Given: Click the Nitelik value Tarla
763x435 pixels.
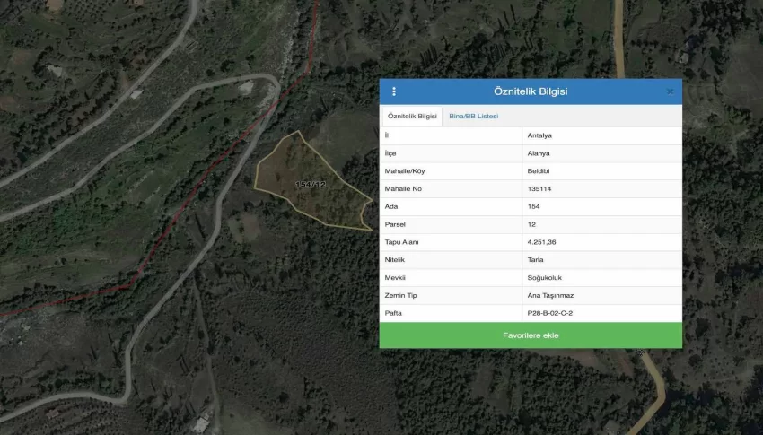Looking at the screenshot, I should tap(536, 260).
